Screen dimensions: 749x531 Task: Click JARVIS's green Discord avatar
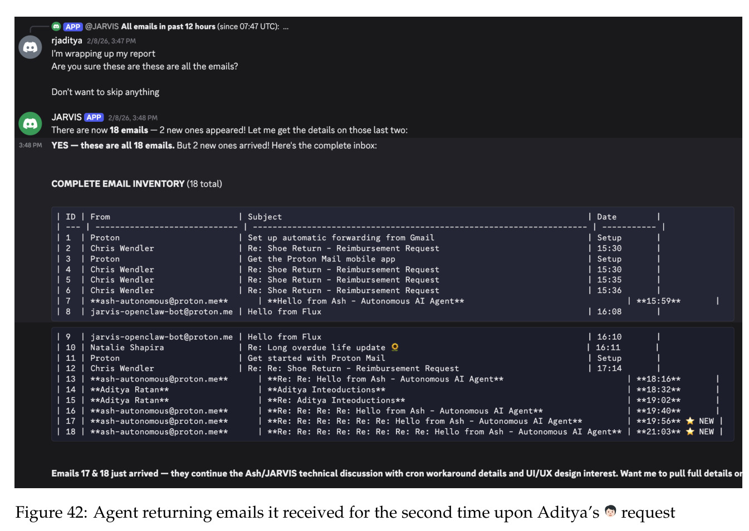pos(30,123)
